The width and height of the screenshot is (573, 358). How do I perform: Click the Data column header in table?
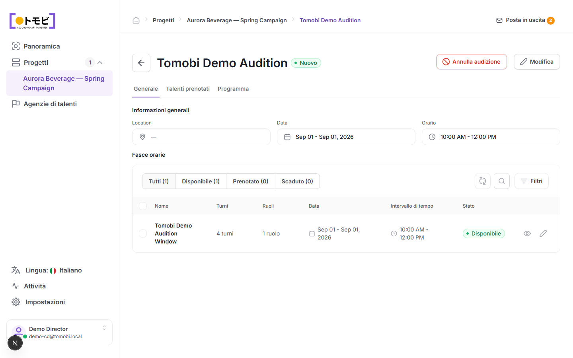(x=314, y=206)
